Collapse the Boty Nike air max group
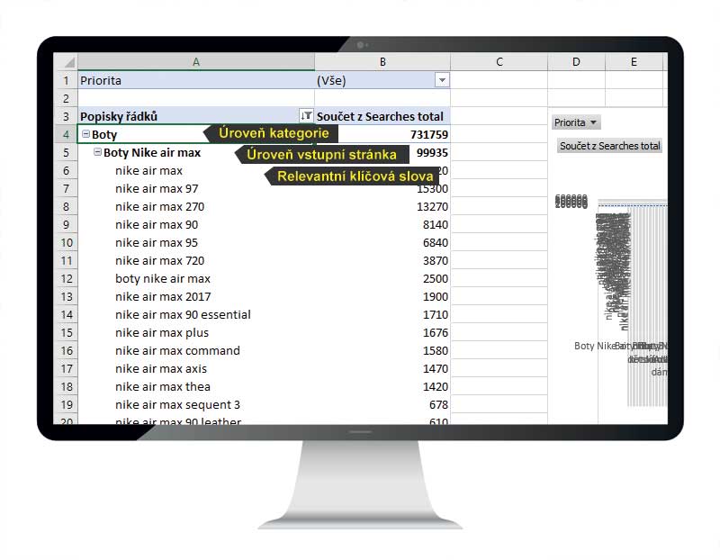The width and height of the screenshot is (720, 560). click(x=97, y=152)
